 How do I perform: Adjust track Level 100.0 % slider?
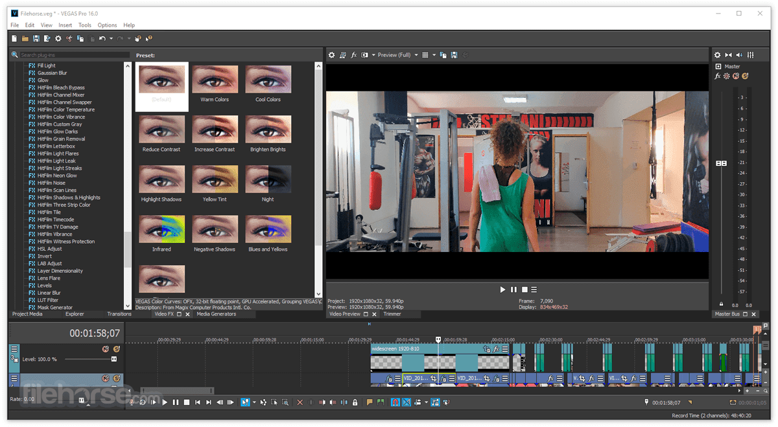click(114, 359)
